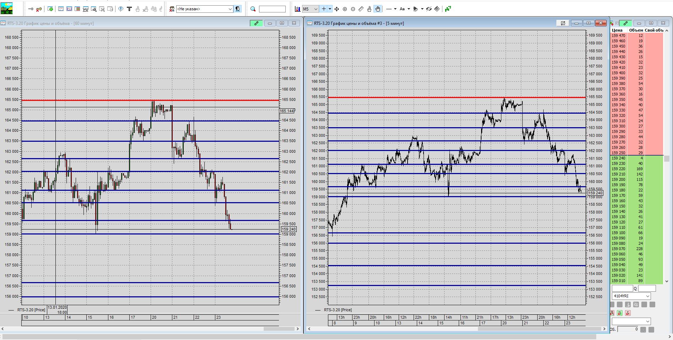The width and height of the screenshot is (673, 340).
Task: Click the 5-minute chart horizontal scrollbar thumb
Action: click(539, 329)
